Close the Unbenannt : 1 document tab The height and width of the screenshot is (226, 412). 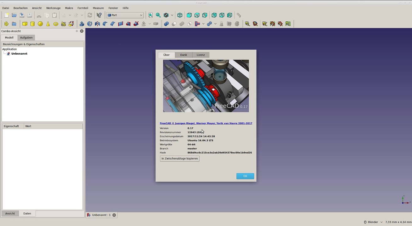tap(114, 215)
